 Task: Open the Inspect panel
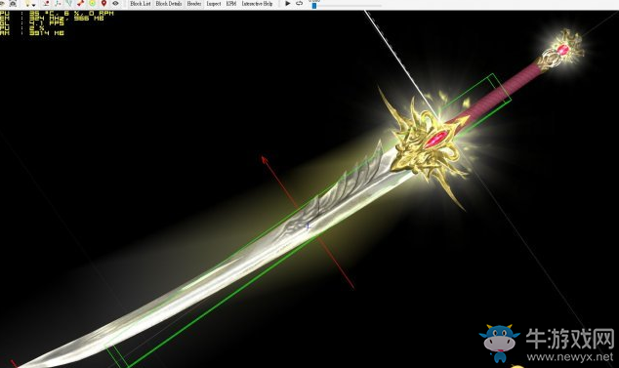click(214, 4)
